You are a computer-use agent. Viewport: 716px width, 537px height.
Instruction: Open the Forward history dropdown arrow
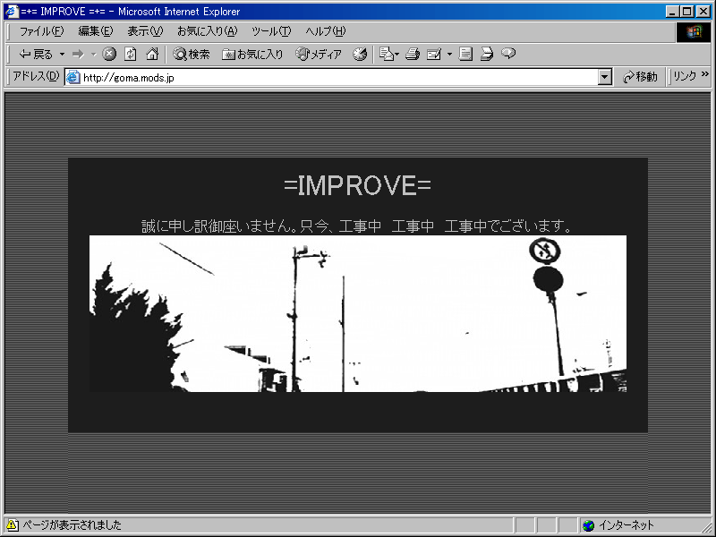[94, 55]
